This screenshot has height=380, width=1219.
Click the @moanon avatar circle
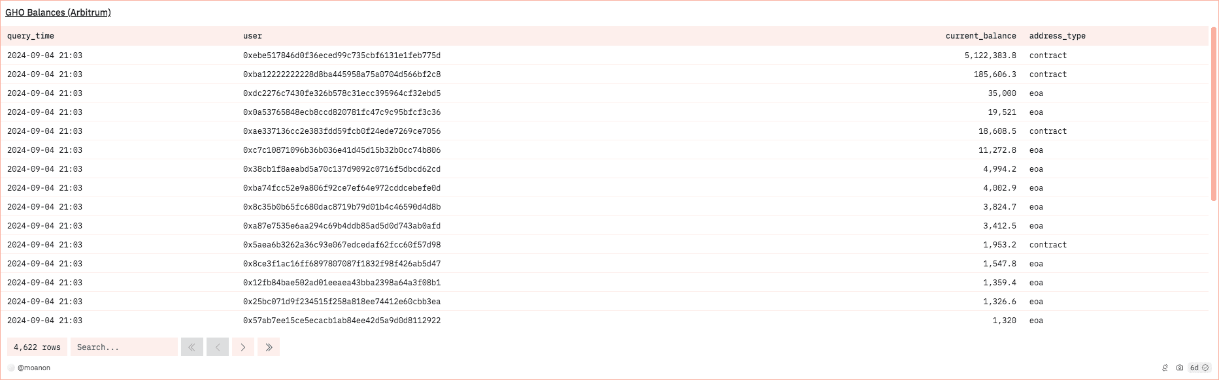coord(11,368)
